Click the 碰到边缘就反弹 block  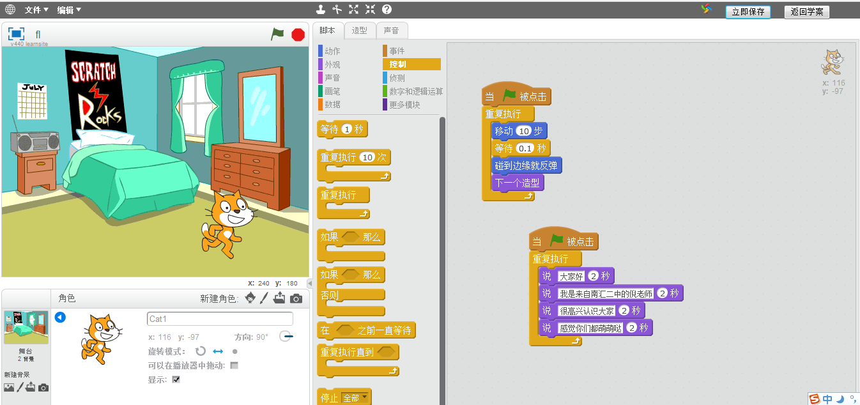pos(526,165)
